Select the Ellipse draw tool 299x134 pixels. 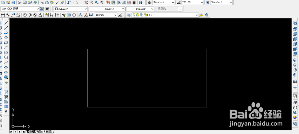tap(6, 67)
